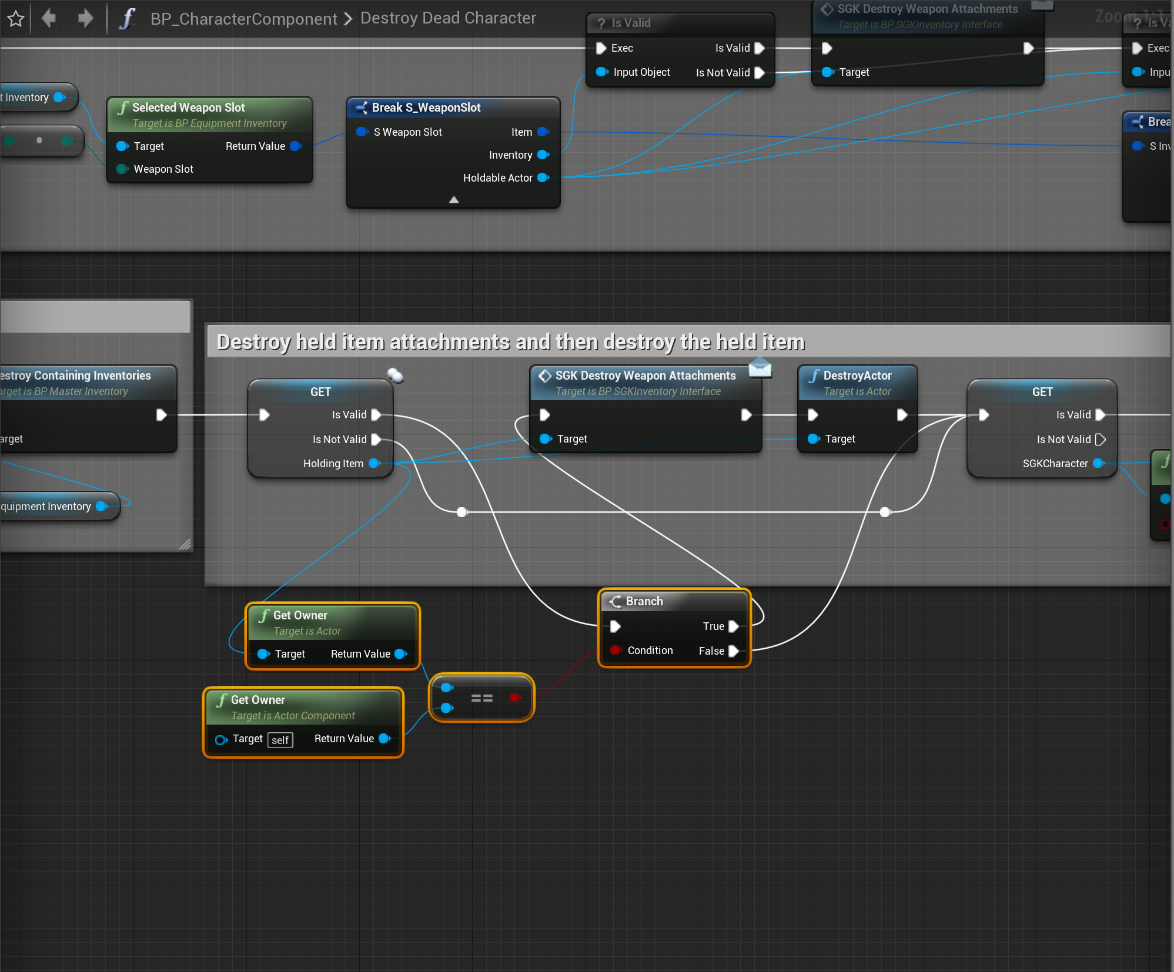
Task: Click the red Condition pin on Branch
Action: pos(616,650)
